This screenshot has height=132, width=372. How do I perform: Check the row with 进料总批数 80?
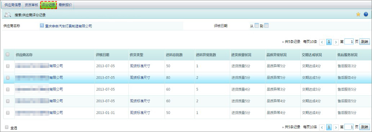(8, 78)
